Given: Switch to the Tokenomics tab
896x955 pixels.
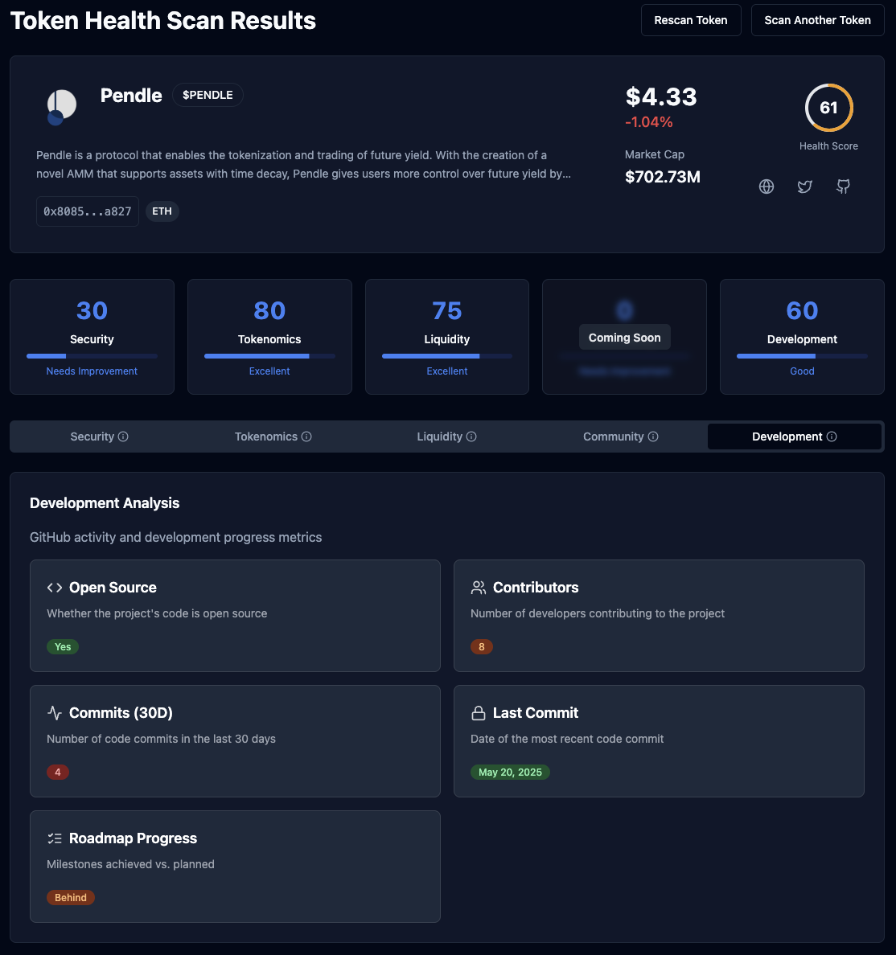Looking at the screenshot, I should point(265,437).
